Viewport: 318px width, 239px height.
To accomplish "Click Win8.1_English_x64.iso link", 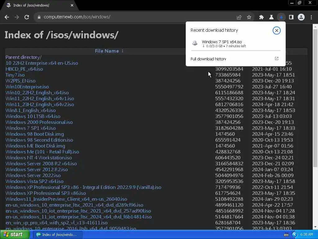I will (31, 110).
